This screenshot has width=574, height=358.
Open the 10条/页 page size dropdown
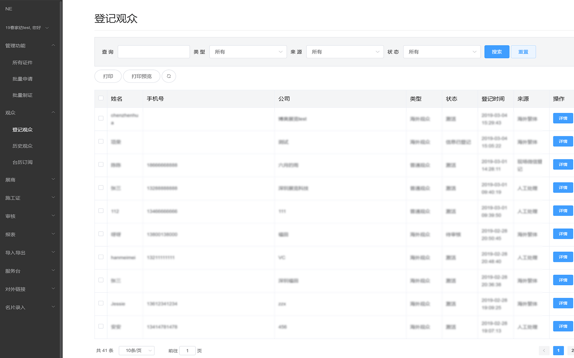coord(137,350)
